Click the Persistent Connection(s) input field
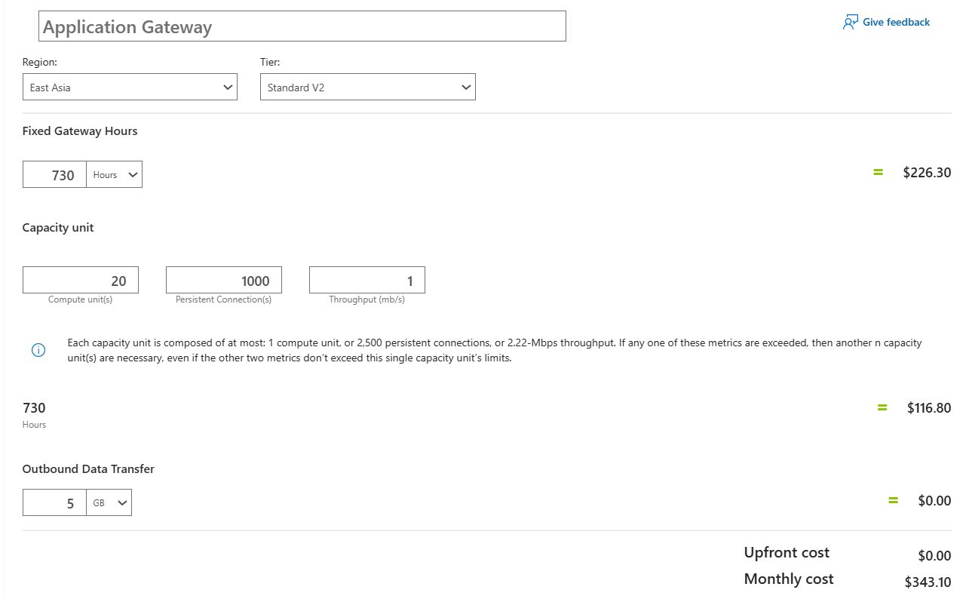 224,280
